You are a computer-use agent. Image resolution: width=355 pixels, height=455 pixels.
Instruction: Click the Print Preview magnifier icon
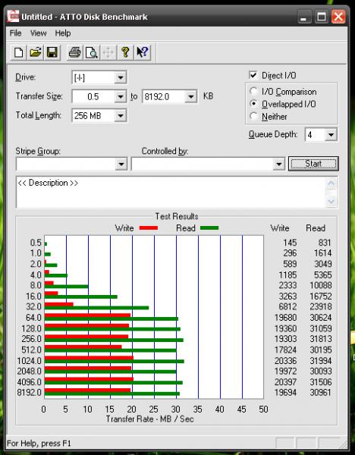click(92, 53)
